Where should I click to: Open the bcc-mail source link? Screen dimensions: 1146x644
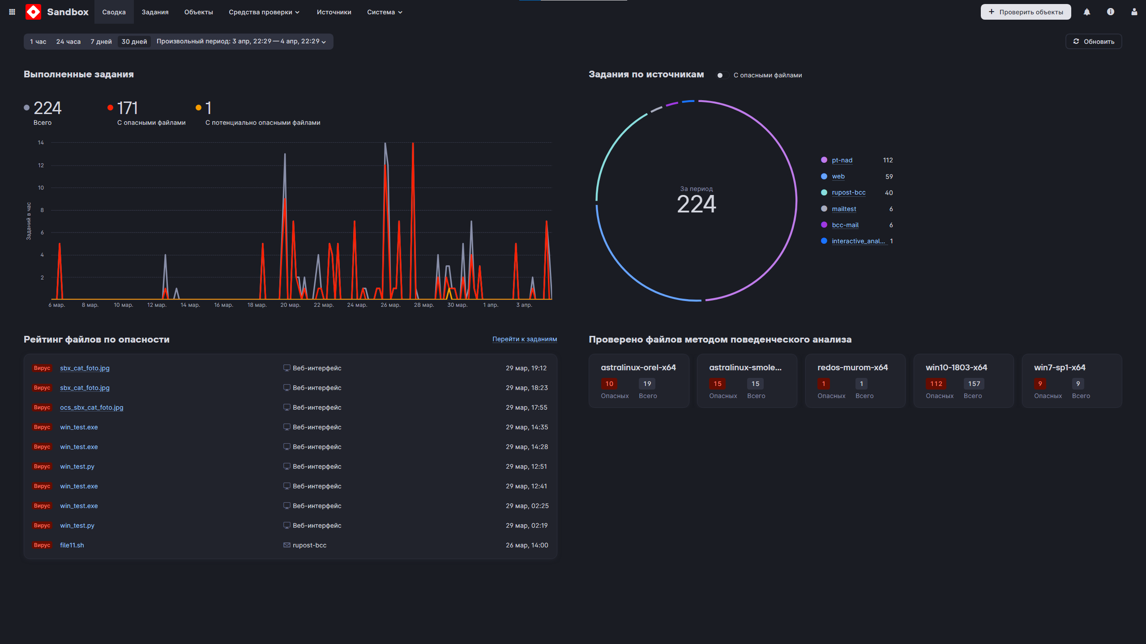(x=845, y=225)
